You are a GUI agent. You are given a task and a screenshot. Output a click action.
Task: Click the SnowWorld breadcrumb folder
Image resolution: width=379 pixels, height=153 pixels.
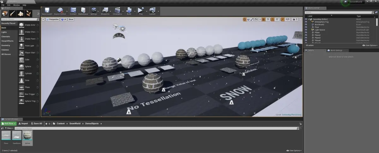[x=75, y=123]
